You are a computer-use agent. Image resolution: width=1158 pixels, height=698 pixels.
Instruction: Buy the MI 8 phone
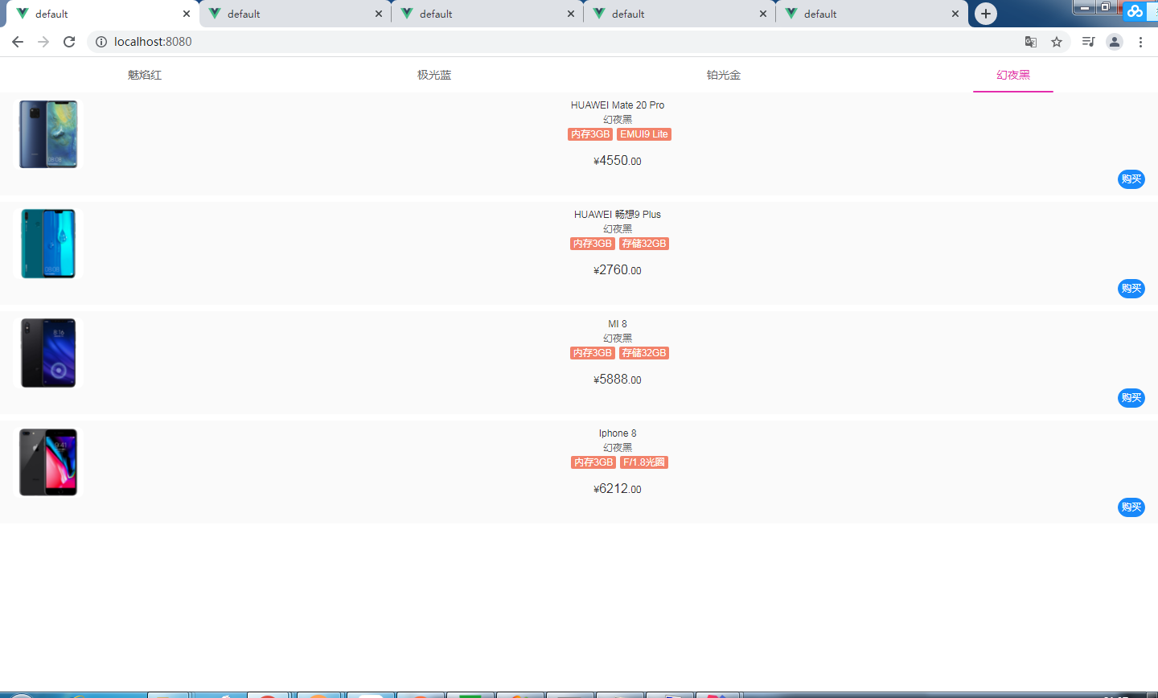(x=1131, y=398)
